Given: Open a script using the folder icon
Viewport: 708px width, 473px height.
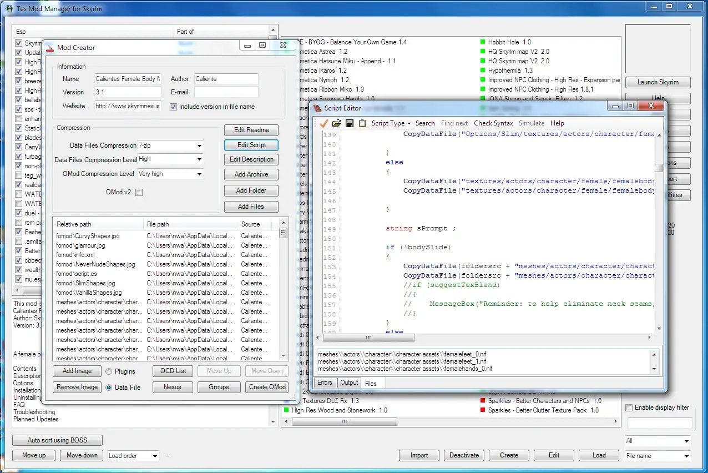Looking at the screenshot, I should click(x=336, y=123).
